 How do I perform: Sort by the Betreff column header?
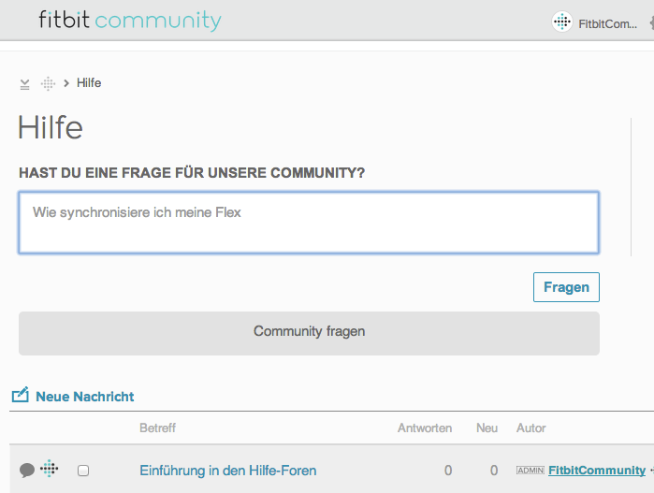click(x=158, y=428)
